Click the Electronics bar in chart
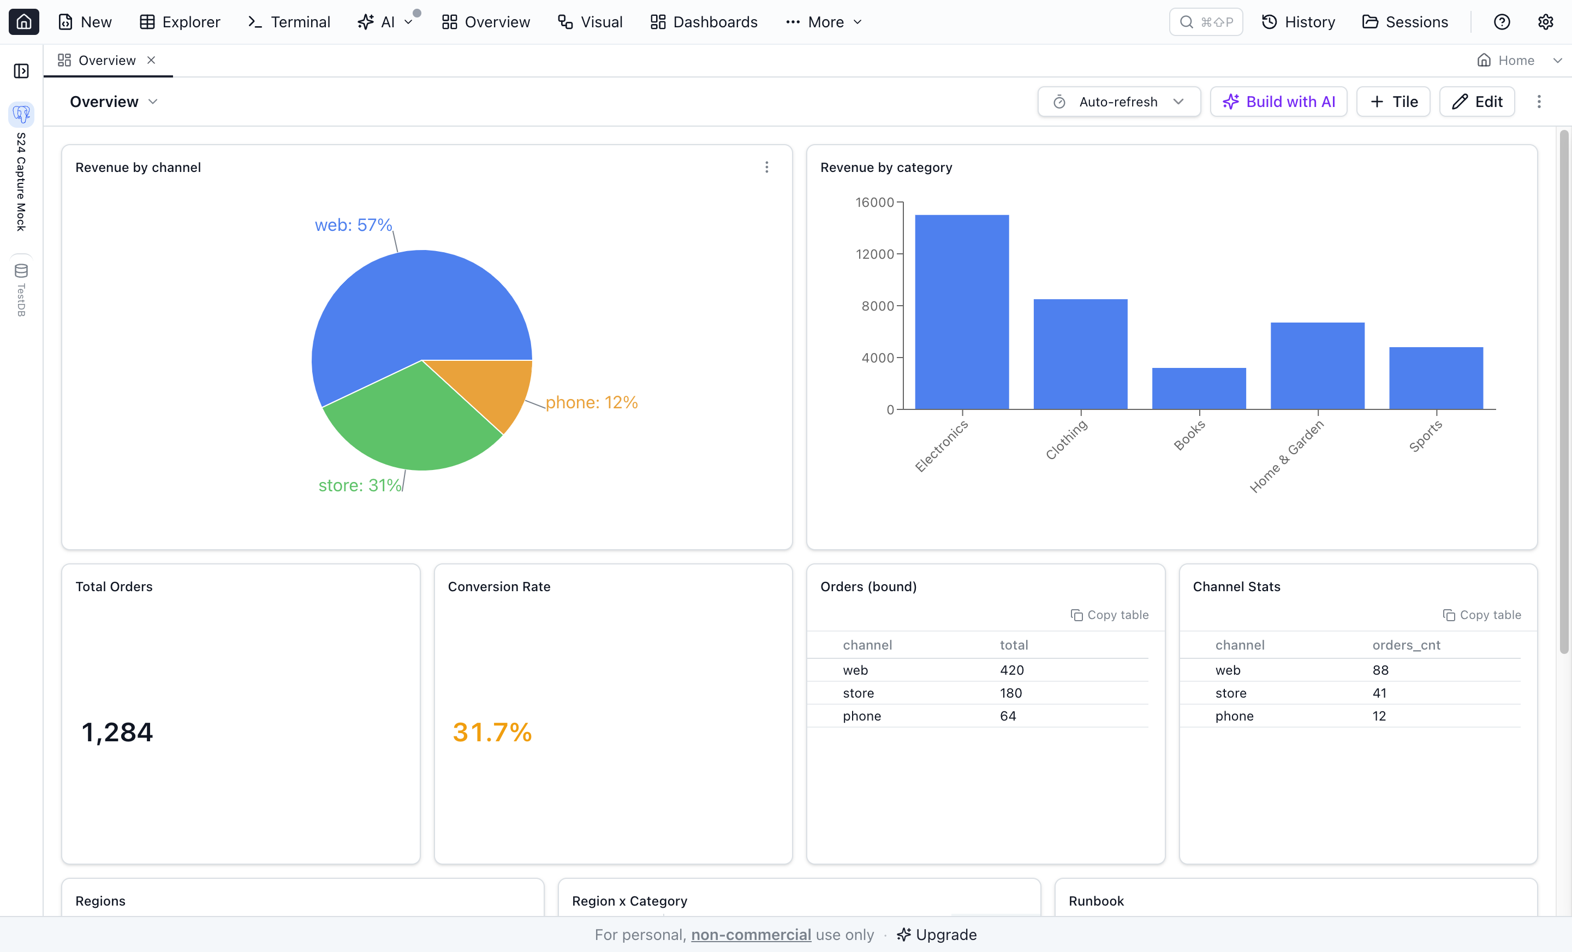1572x952 pixels. tap(961, 312)
